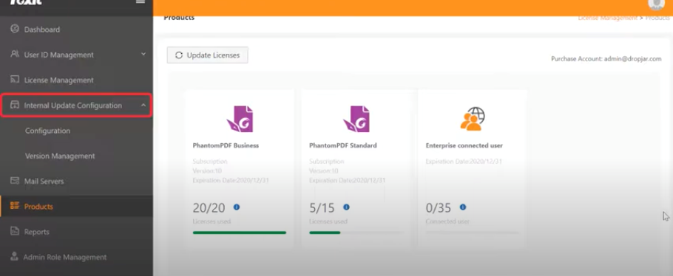Click the Enterprise connected user title
The height and width of the screenshot is (276, 673).
(464, 145)
